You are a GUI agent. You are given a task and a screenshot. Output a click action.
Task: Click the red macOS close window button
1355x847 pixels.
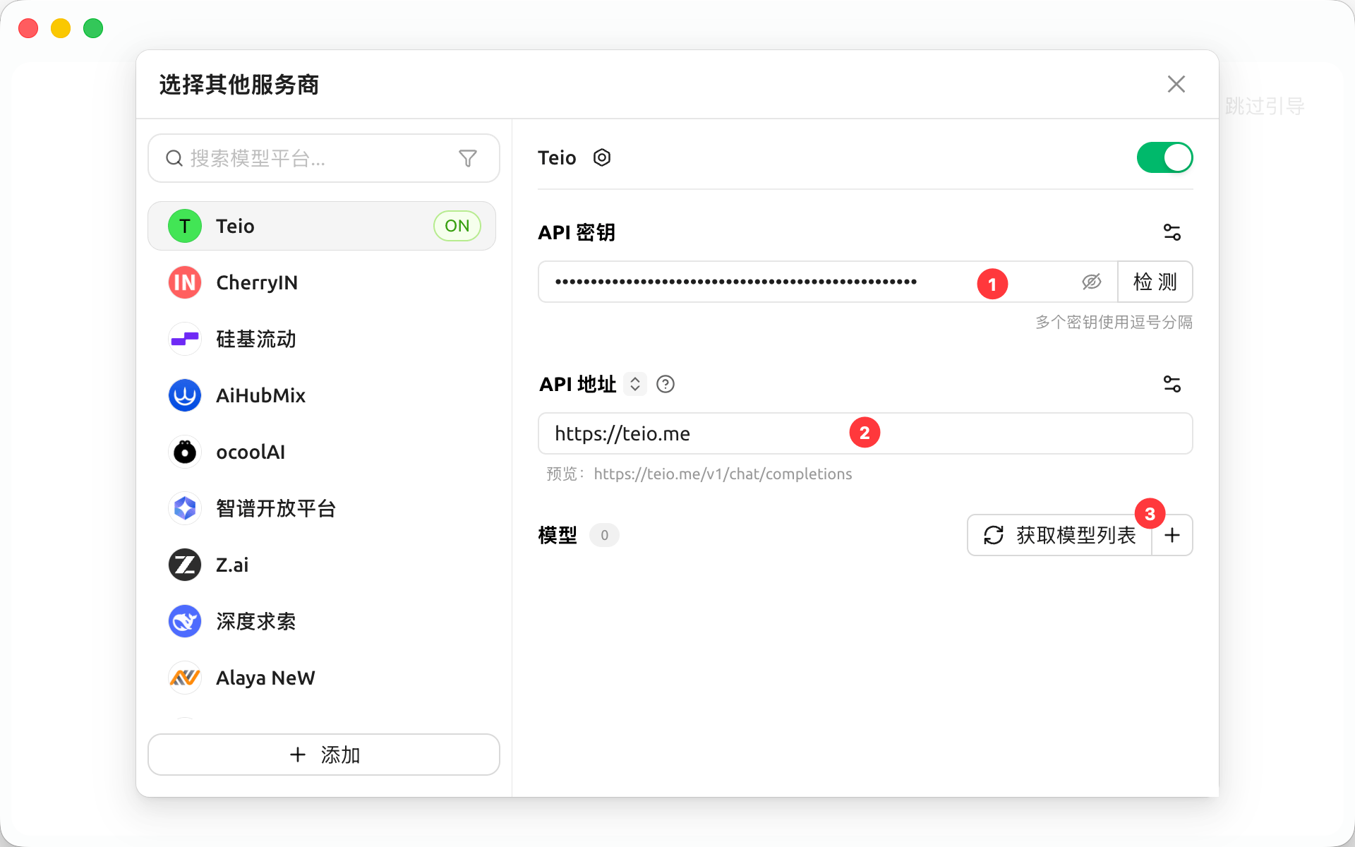(28, 28)
